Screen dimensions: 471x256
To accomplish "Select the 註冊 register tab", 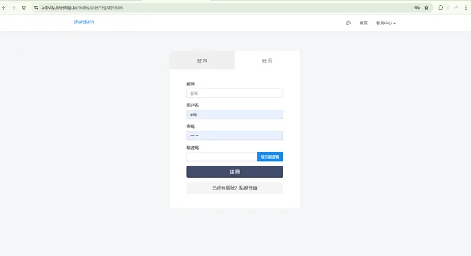I will 267,60.
